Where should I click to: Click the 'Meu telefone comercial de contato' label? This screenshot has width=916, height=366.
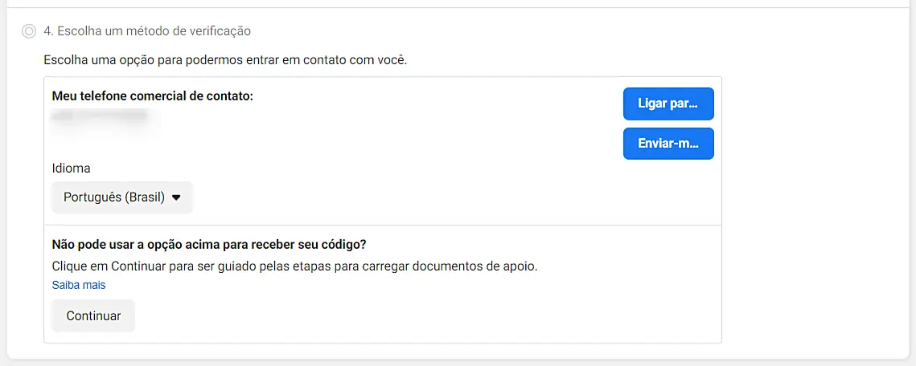[152, 96]
